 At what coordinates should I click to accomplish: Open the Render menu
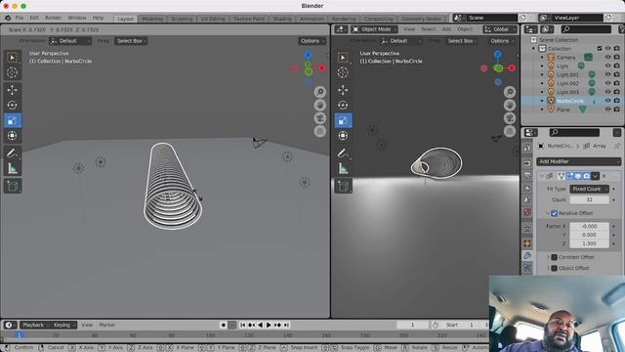pos(53,18)
